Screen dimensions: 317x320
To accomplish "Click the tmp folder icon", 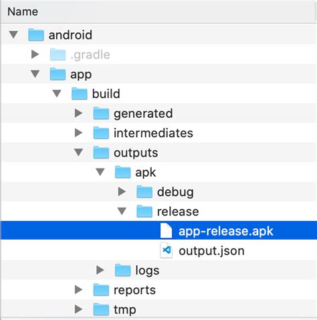I will [x=101, y=309].
